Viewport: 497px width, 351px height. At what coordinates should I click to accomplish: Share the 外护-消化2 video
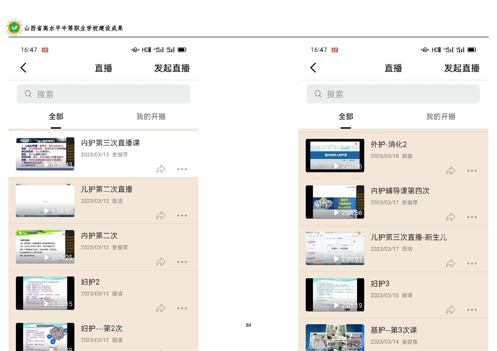point(451,171)
